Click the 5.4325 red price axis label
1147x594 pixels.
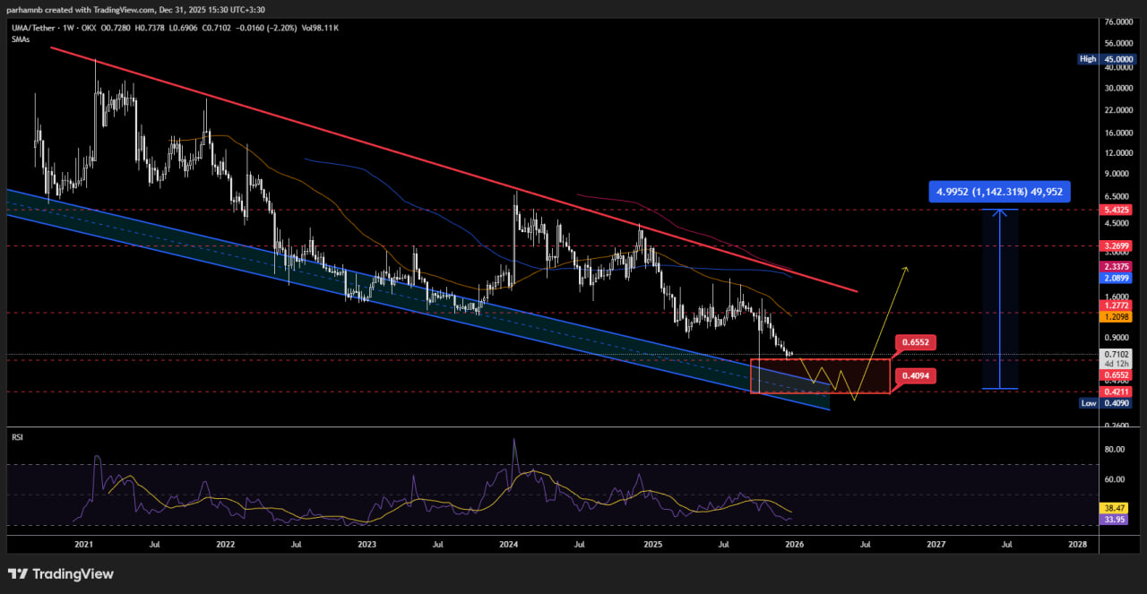1116,210
